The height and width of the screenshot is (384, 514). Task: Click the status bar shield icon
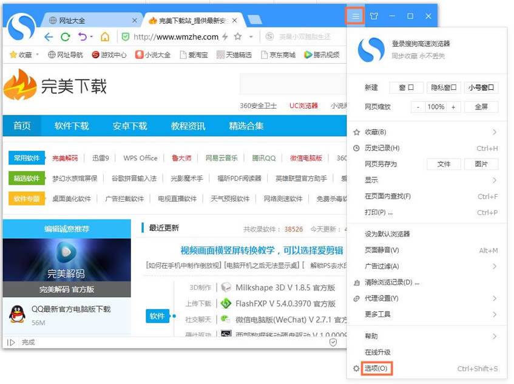pyautogui.click(x=333, y=342)
